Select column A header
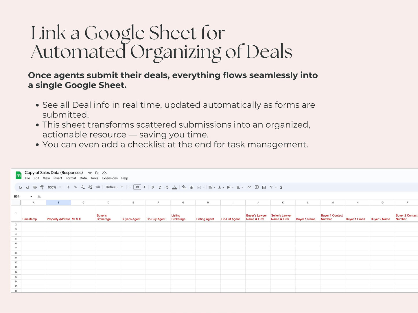 (34, 203)
